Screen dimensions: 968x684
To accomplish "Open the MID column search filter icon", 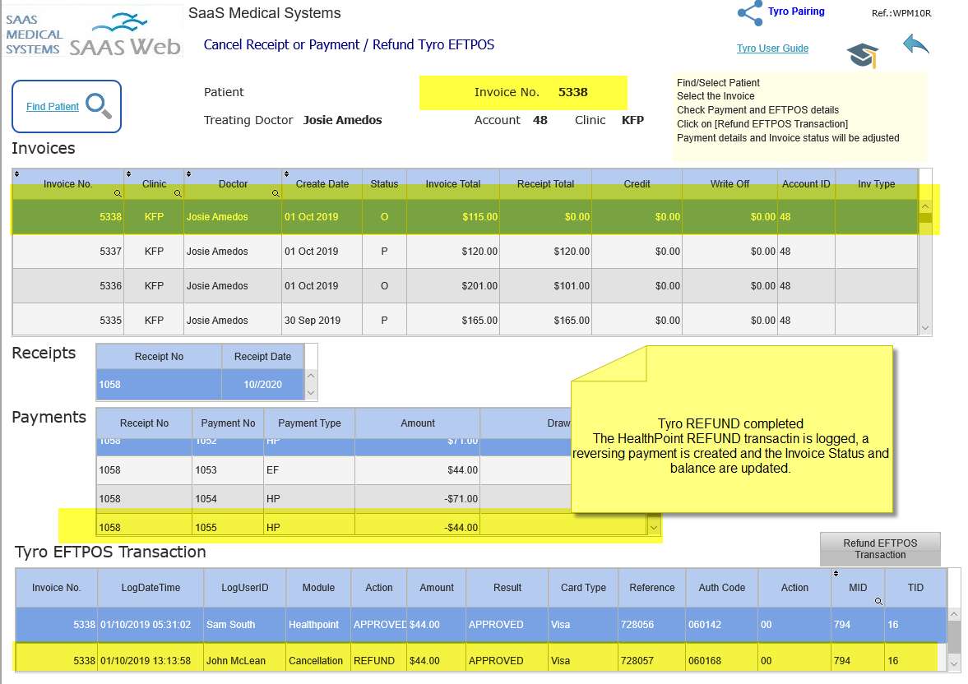I will [878, 601].
